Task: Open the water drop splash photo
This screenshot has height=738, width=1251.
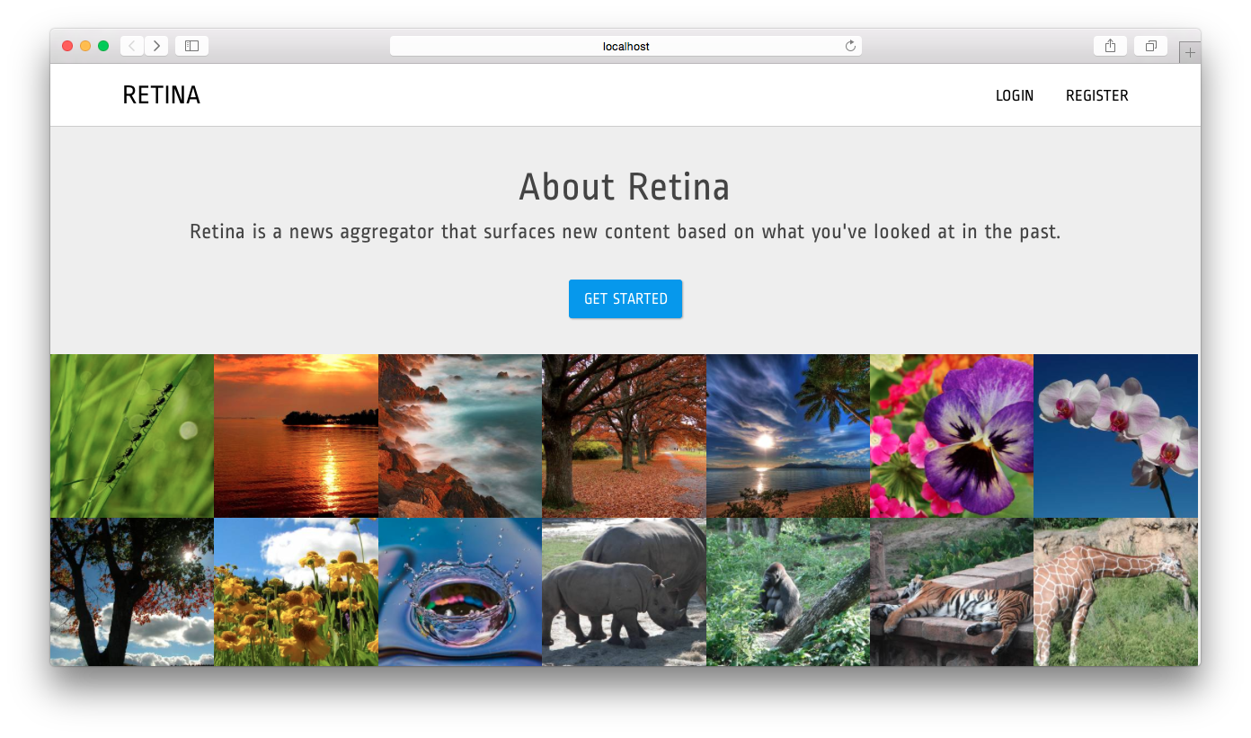Action: point(460,591)
